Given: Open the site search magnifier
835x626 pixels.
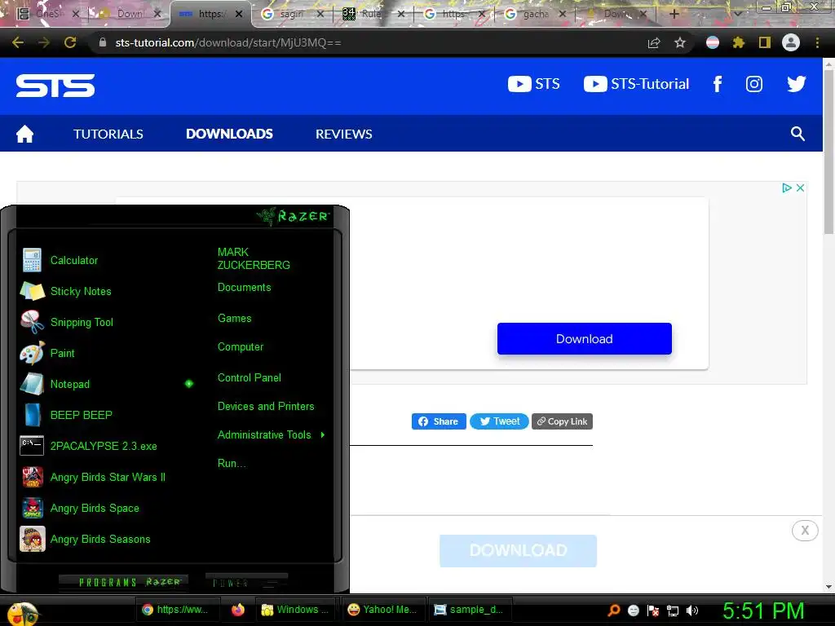Looking at the screenshot, I should (x=797, y=134).
